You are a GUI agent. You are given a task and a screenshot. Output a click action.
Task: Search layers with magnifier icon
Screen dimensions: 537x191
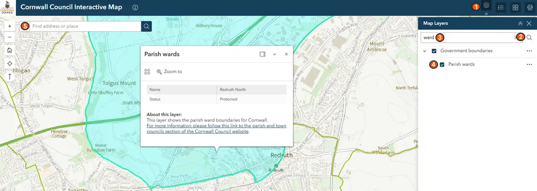coord(529,38)
